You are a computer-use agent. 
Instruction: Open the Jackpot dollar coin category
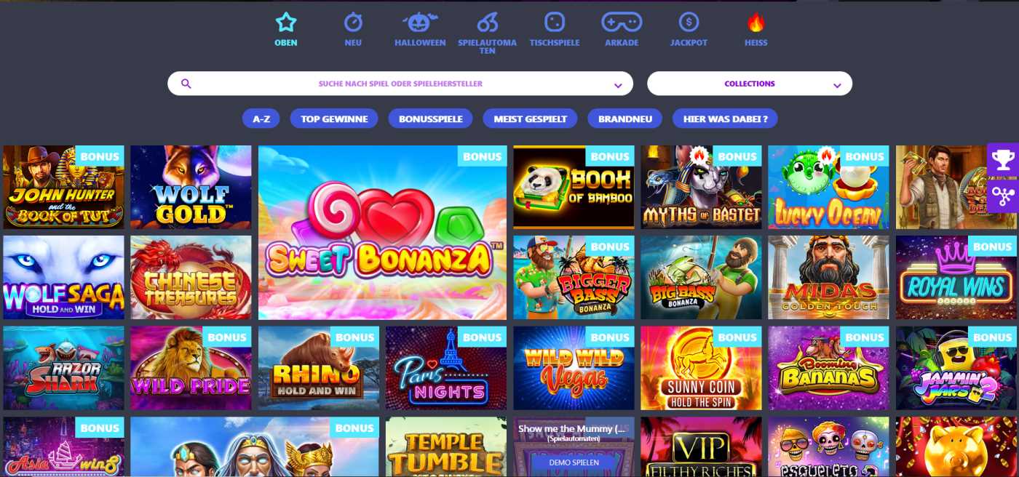pyautogui.click(x=689, y=22)
